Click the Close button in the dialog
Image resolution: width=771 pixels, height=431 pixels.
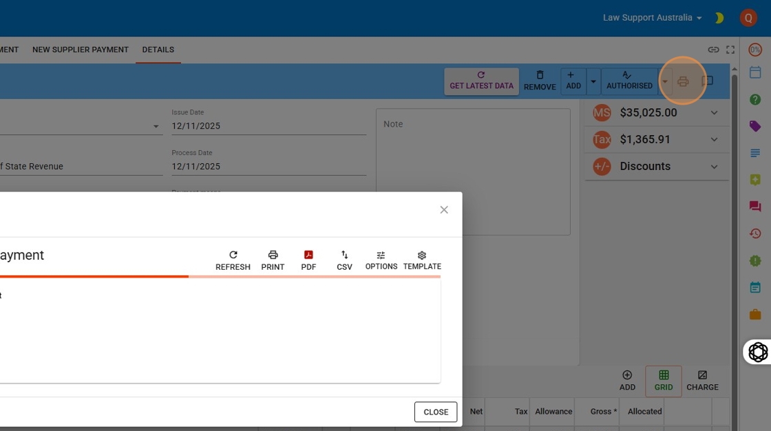point(436,412)
